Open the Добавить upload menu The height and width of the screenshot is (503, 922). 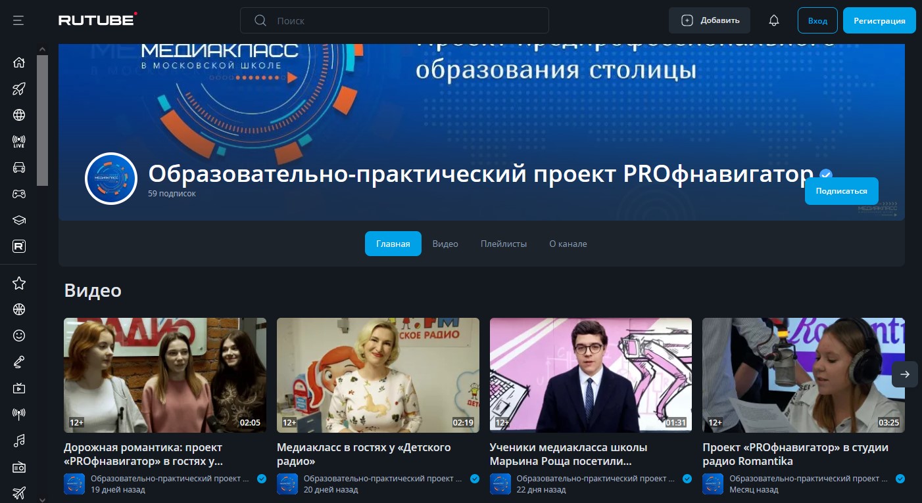(710, 20)
